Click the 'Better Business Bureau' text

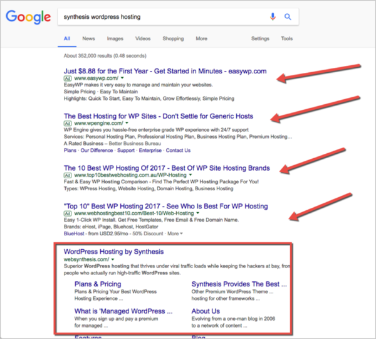pyautogui.click(x=135, y=144)
